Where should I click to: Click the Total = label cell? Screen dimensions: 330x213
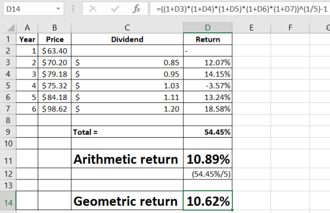(127, 132)
